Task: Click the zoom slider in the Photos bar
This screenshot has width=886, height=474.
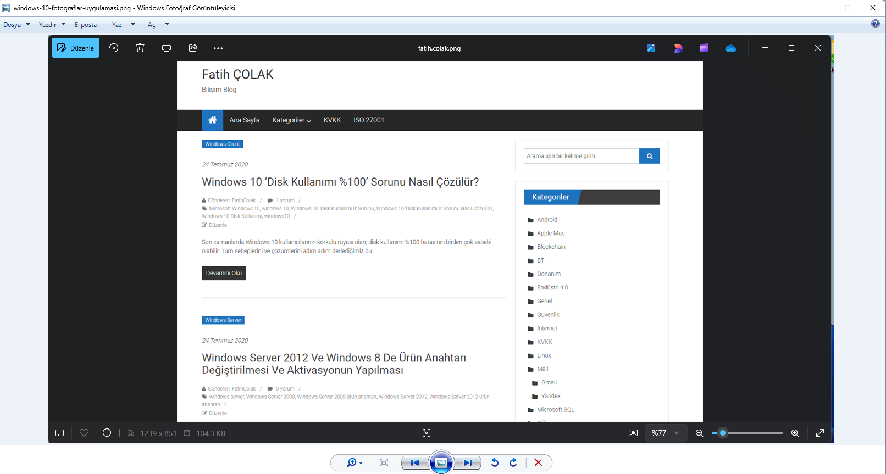Action: 747,433
